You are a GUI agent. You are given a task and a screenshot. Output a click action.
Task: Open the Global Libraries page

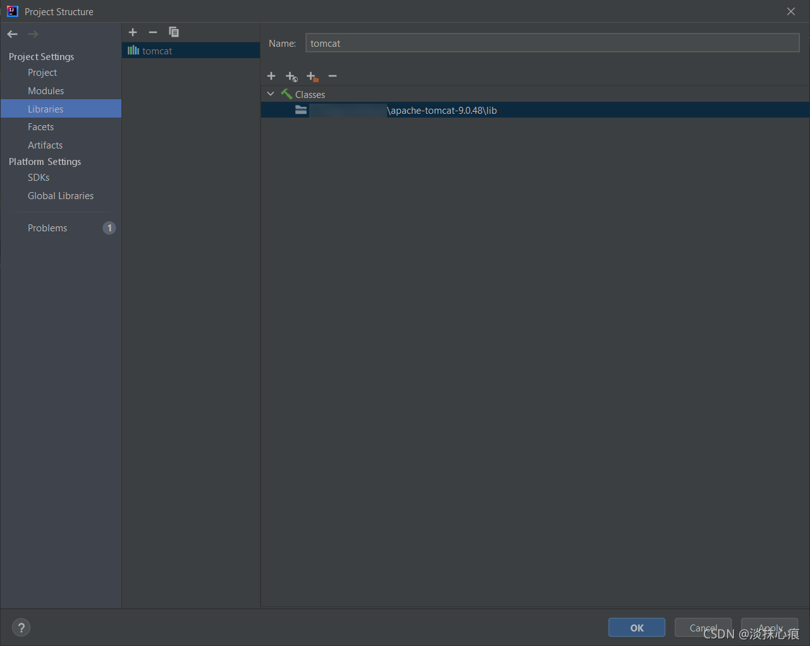61,196
